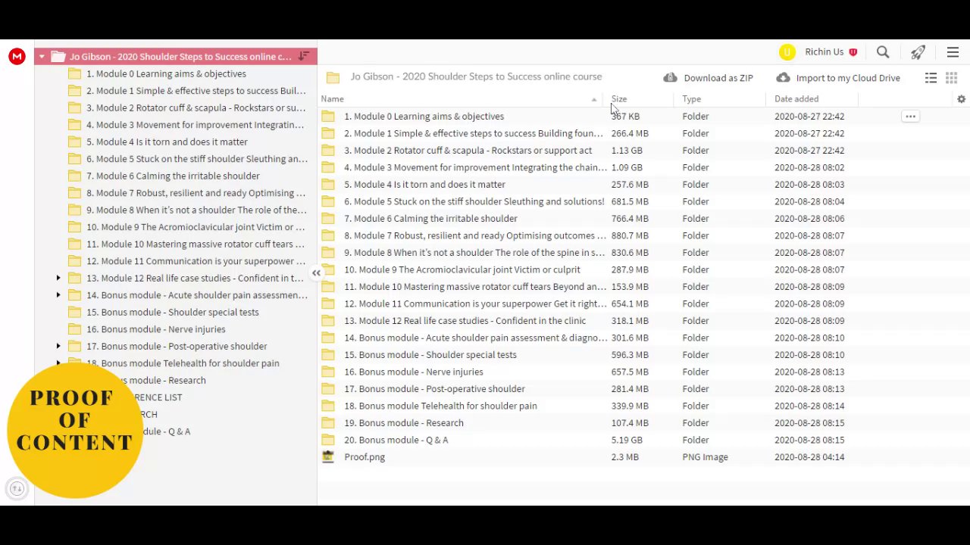Screen dimensions: 970x545
Task: Open the search magnifier icon
Action: [883, 52]
